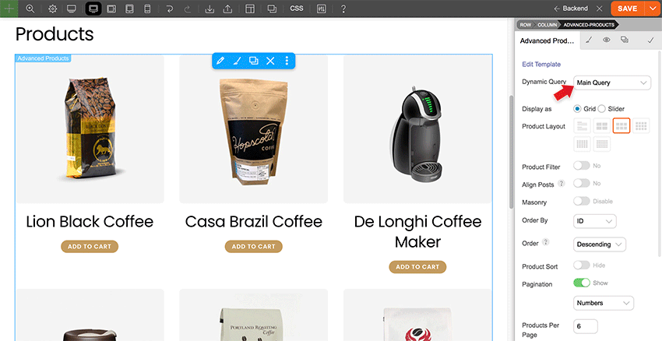Image resolution: width=662 pixels, height=341 pixels.
Task: Click the undo arrow icon
Action: click(169, 9)
